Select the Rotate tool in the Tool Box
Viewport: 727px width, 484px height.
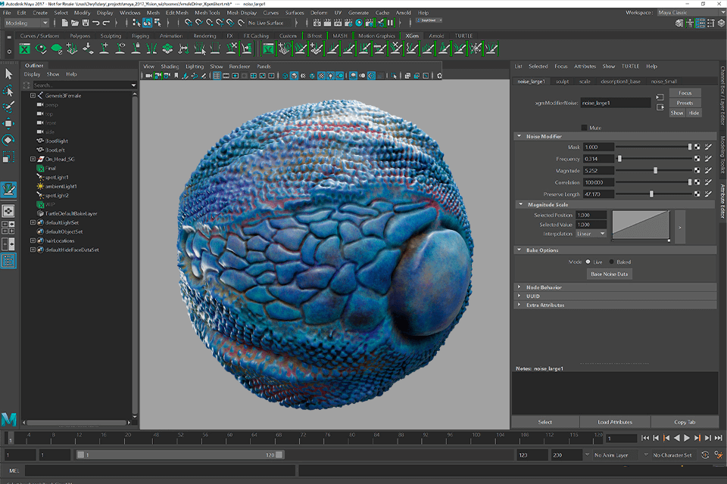[8, 140]
